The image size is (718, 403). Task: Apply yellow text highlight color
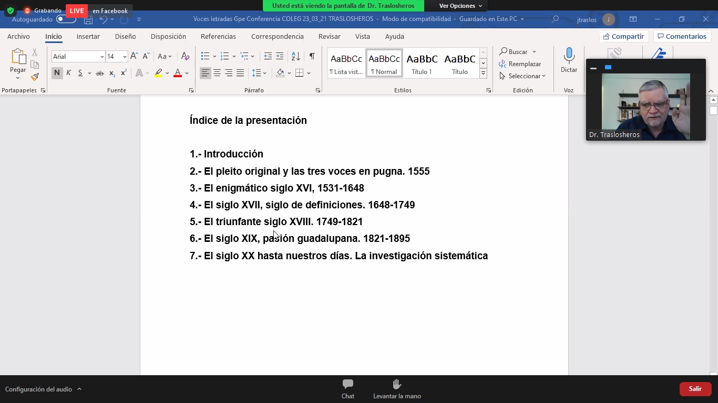(x=158, y=73)
